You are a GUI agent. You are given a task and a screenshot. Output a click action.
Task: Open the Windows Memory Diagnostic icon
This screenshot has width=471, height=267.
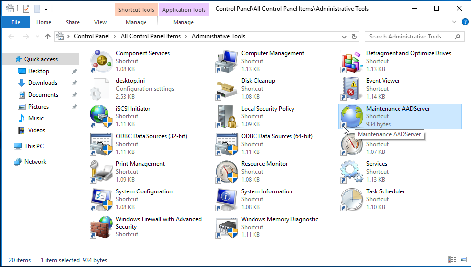pyautogui.click(x=227, y=227)
